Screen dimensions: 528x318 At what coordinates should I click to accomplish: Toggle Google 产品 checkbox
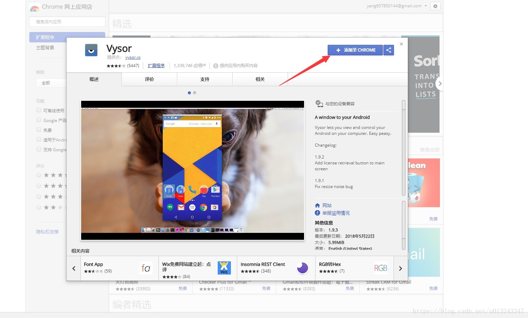pyautogui.click(x=39, y=120)
